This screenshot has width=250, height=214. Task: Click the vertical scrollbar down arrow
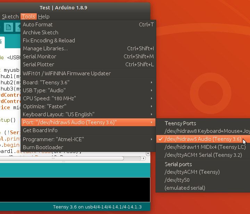[x=148, y=154]
